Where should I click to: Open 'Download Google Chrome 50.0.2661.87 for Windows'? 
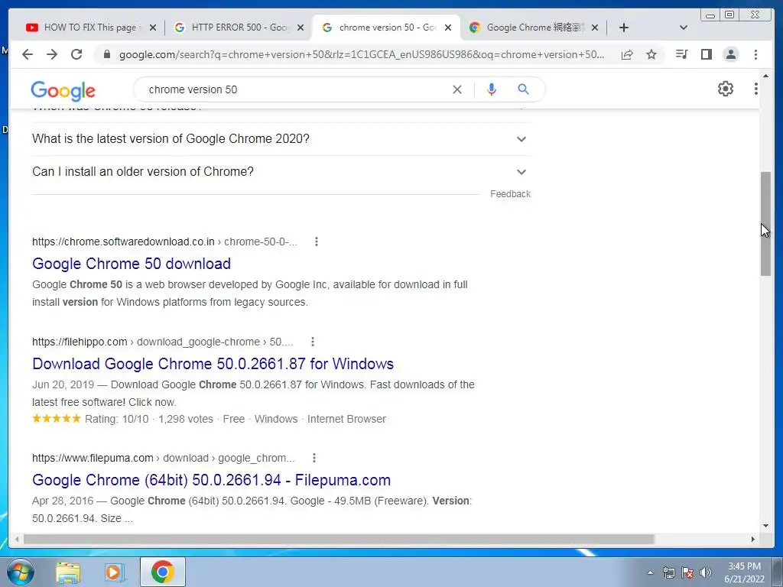tap(213, 364)
